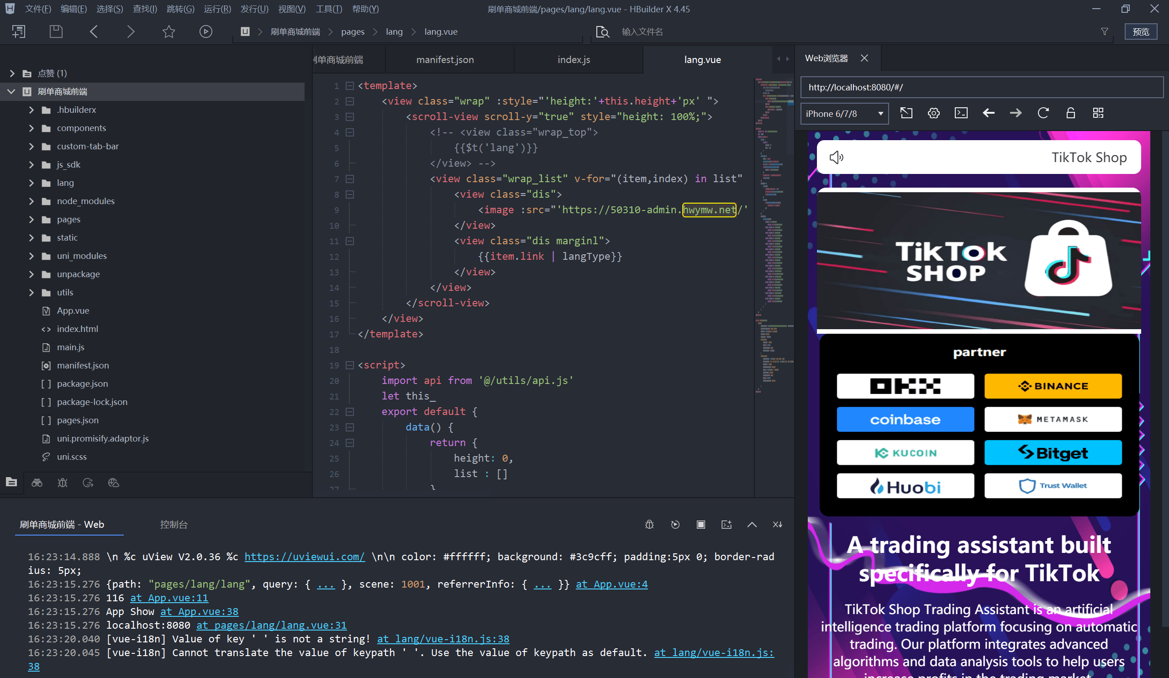Click the Run play icon in toolbar
Viewport: 1169px width, 678px height.
coord(205,32)
